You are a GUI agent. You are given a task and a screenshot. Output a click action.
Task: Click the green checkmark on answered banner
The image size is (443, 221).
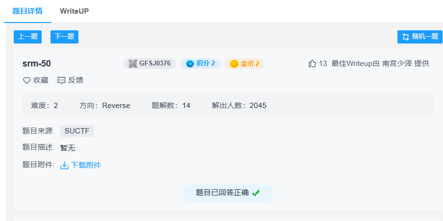coord(256,193)
